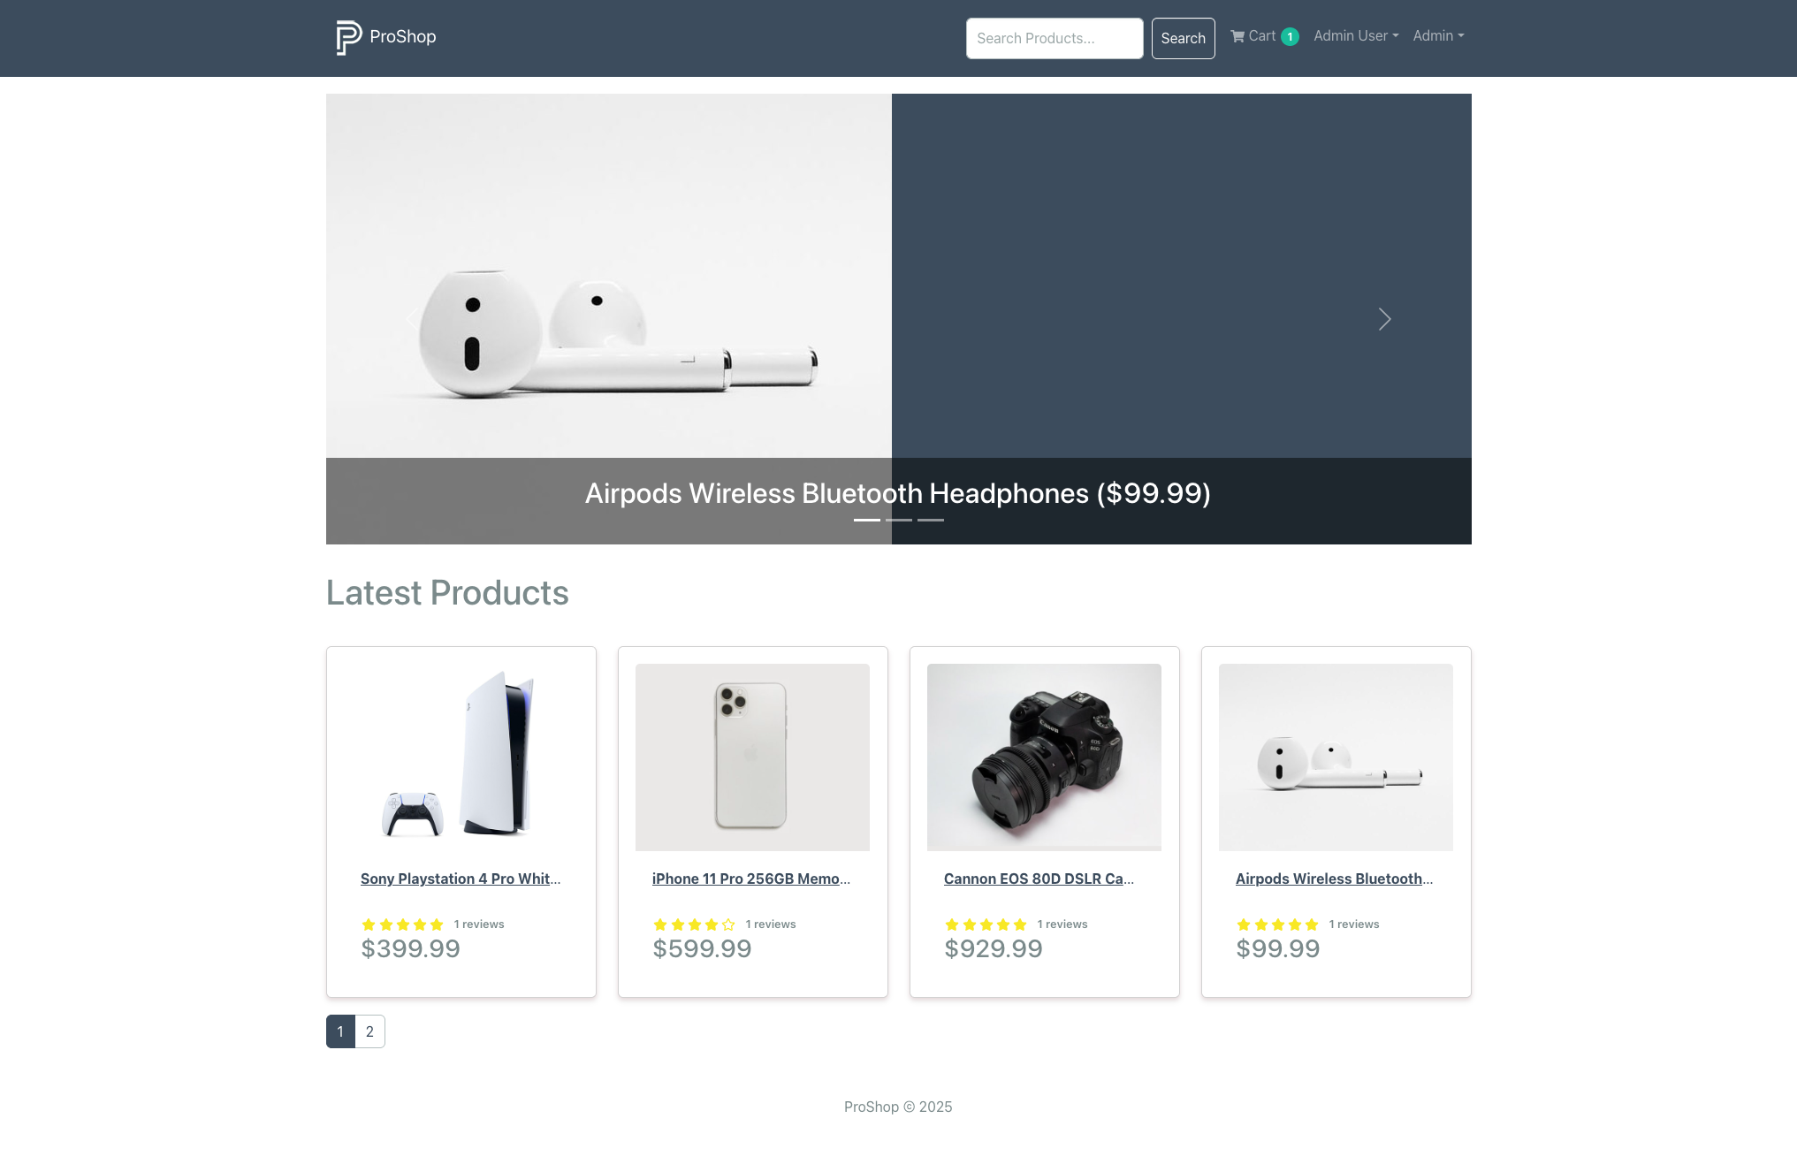The height and width of the screenshot is (1149, 1797).
Task: Select pagination page 1
Action: pos(340,1031)
